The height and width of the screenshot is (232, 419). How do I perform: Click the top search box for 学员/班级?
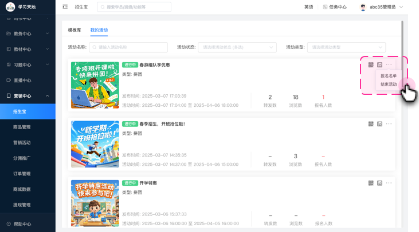coord(134,7)
